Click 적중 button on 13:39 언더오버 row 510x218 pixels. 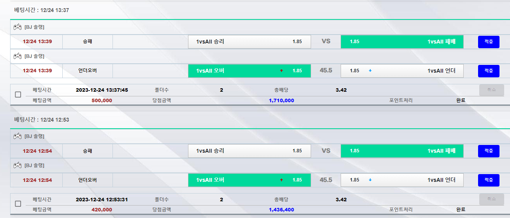click(x=489, y=71)
